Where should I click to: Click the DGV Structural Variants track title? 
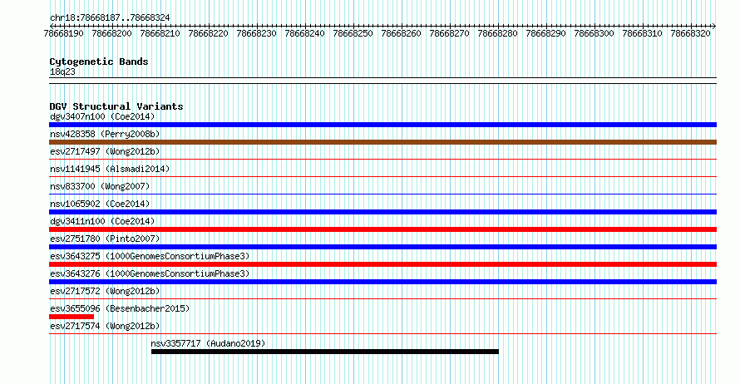pos(116,106)
